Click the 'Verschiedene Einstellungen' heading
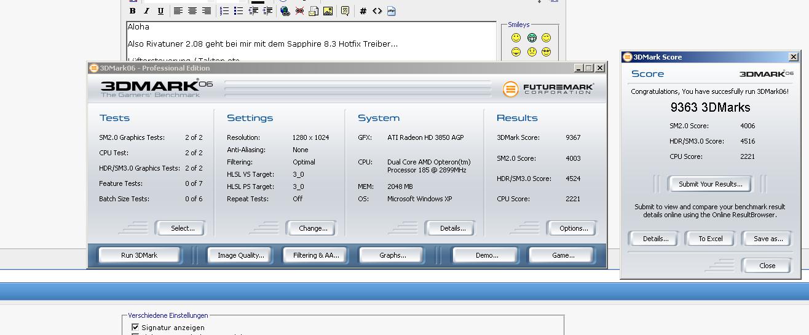Screen dimensions: 809x335 click(168, 315)
